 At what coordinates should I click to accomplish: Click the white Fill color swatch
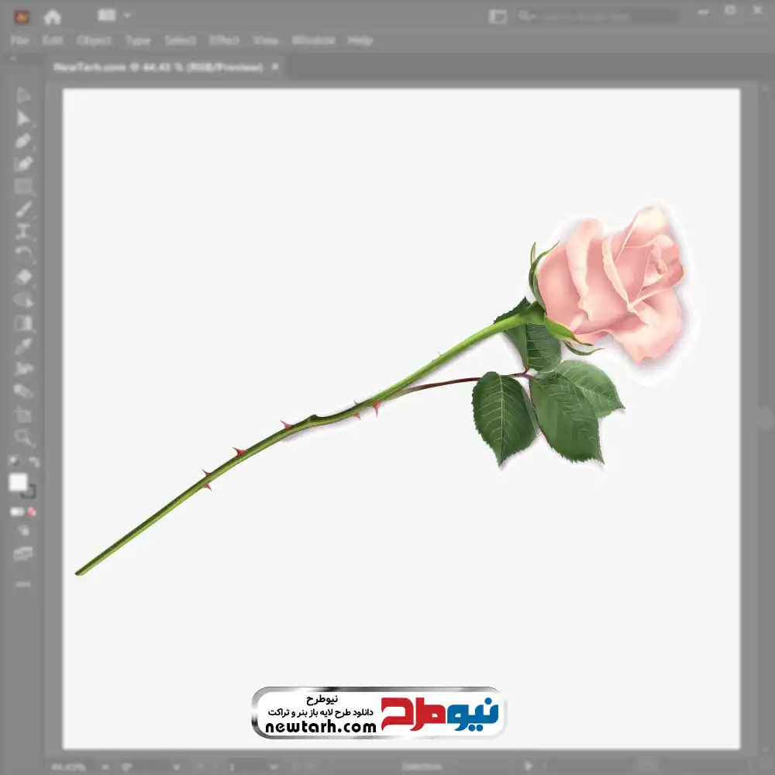point(19,483)
